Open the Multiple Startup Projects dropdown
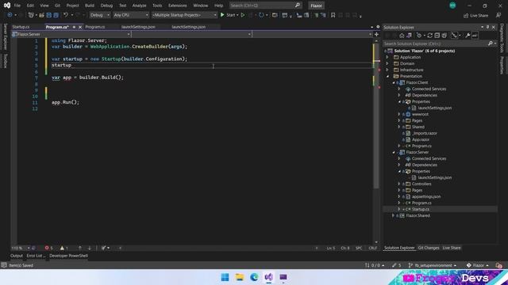 [184, 15]
